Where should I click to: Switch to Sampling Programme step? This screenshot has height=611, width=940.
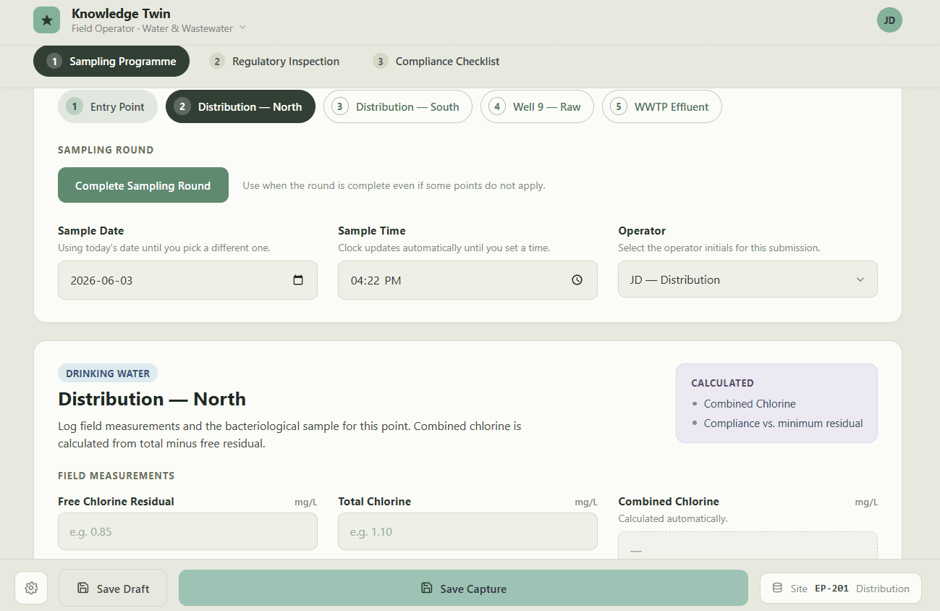coord(111,62)
